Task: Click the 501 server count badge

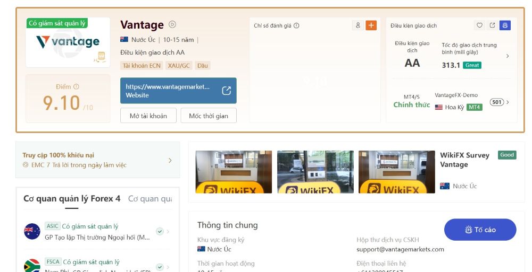Action: point(497,102)
